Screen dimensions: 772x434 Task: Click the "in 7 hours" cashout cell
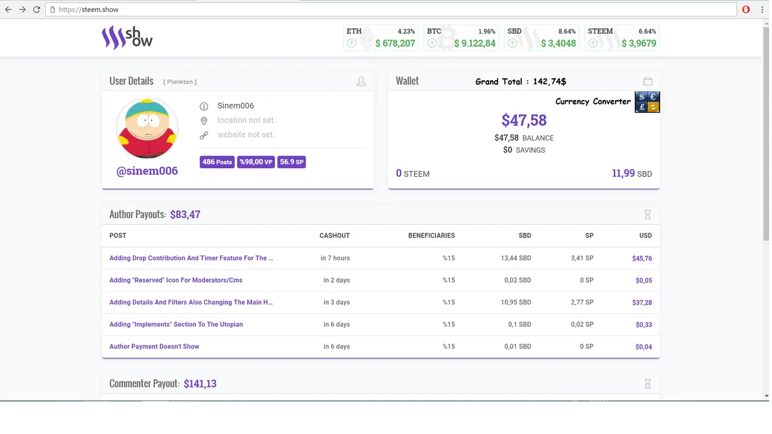pyautogui.click(x=335, y=258)
